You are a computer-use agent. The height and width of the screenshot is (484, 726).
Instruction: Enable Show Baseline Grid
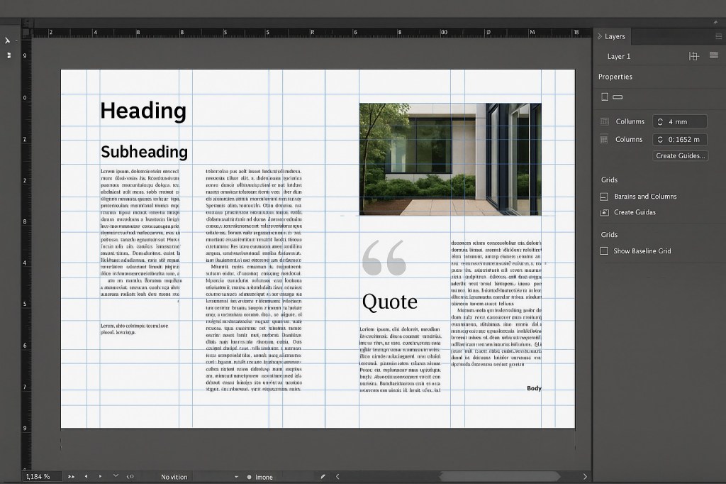[x=604, y=251]
